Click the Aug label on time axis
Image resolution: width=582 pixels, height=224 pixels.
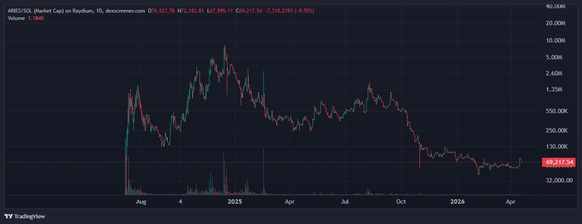[x=141, y=202]
